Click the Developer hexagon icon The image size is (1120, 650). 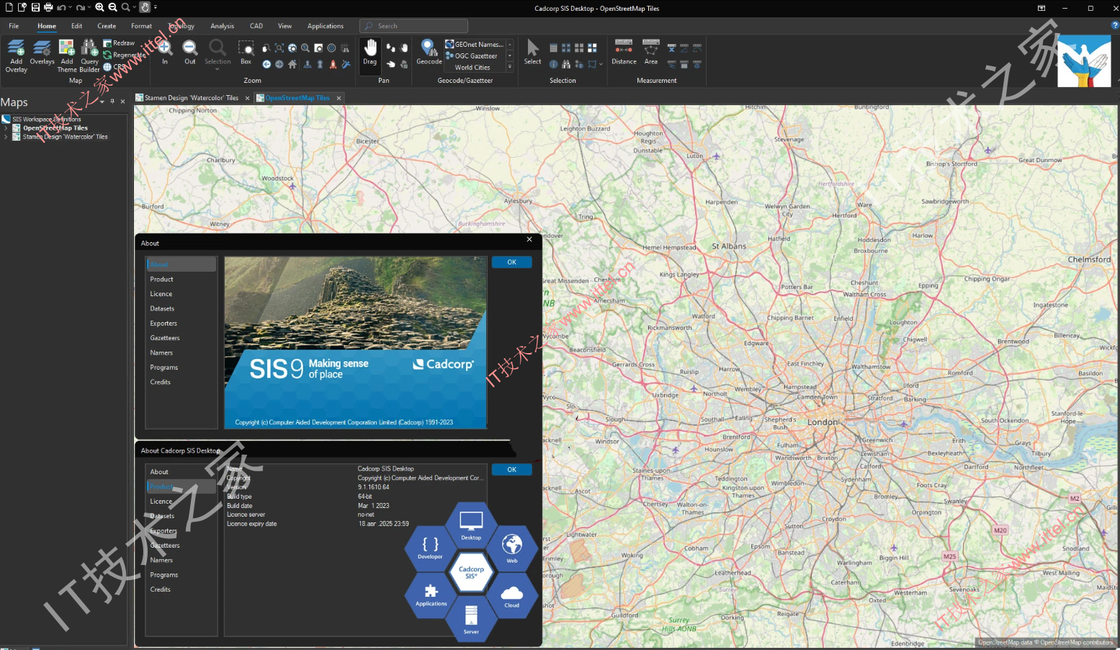point(430,548)
